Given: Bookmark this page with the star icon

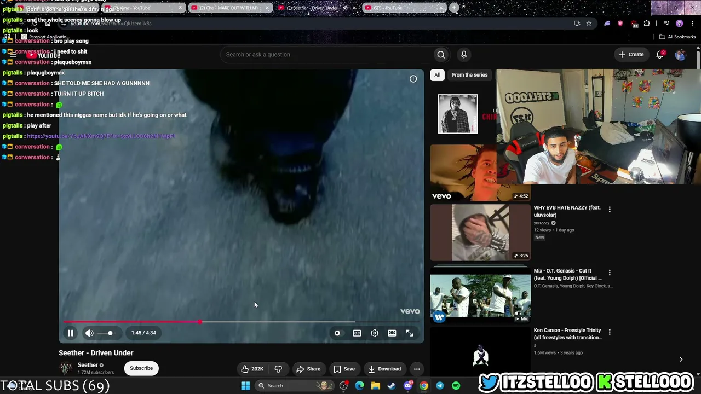Looking at the screenshot, I should pyautogui.click(x=589, y=24).
